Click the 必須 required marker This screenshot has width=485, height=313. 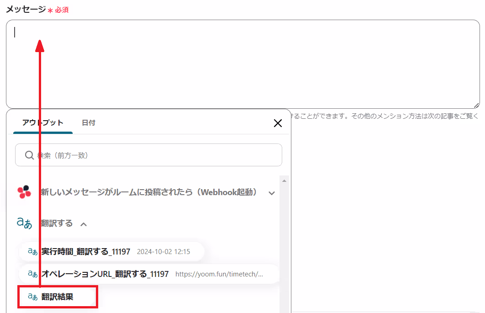click(62, 10)
